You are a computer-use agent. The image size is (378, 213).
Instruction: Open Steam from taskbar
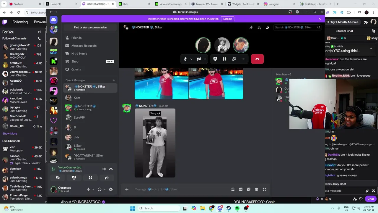pyautogui.click(x=229, y=208)
